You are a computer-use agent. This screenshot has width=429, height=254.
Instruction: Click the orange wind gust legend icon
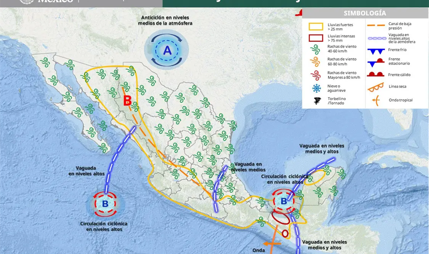click(x=315, y=62)
